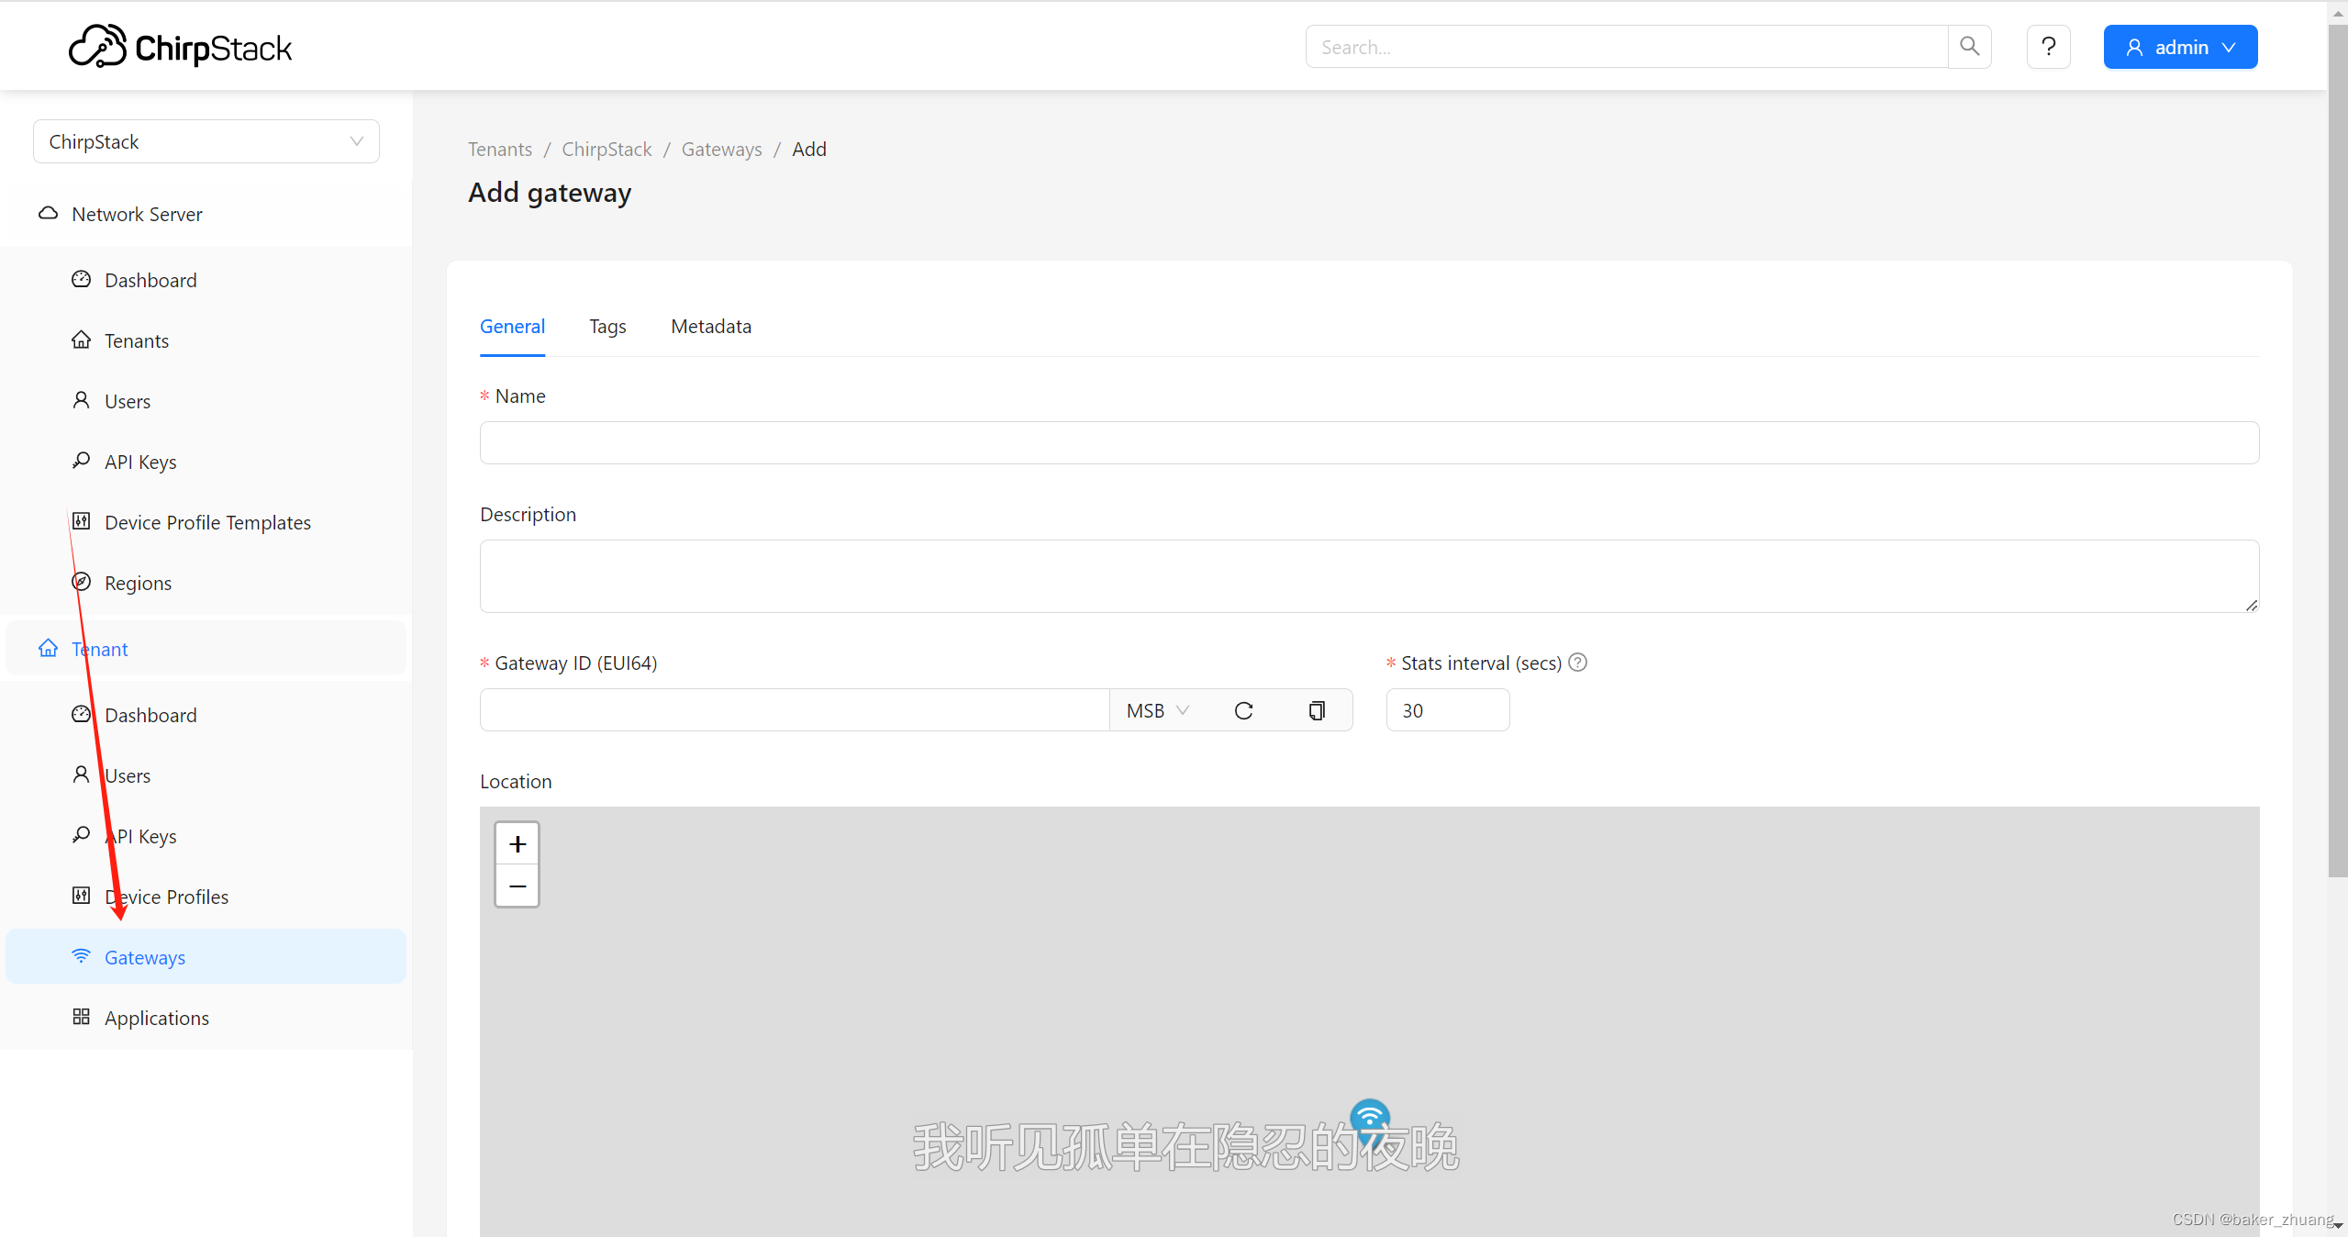Open the MSB byte order dropdown

[1157, 710]
